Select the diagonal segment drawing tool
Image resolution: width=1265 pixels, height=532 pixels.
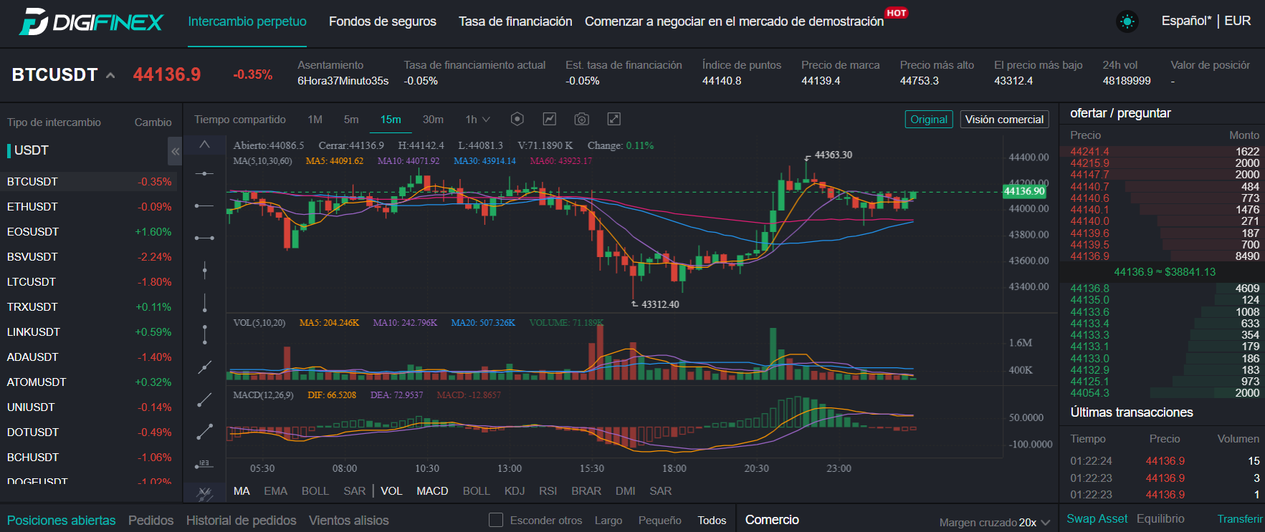coord(204,431)
